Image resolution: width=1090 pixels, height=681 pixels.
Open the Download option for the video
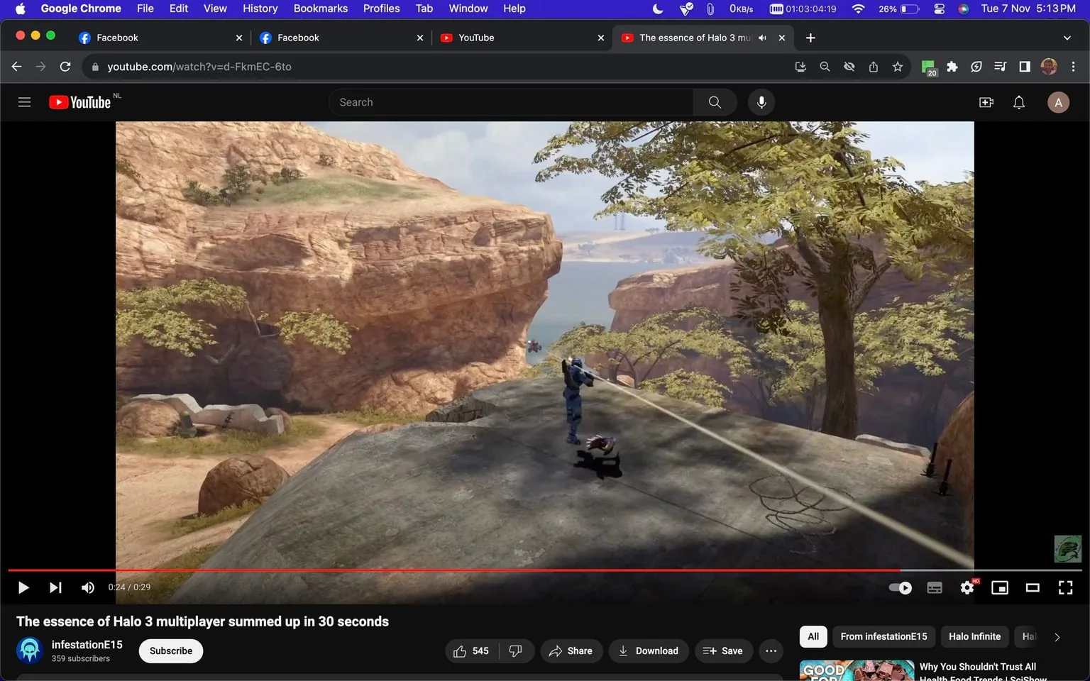(648, 650)
